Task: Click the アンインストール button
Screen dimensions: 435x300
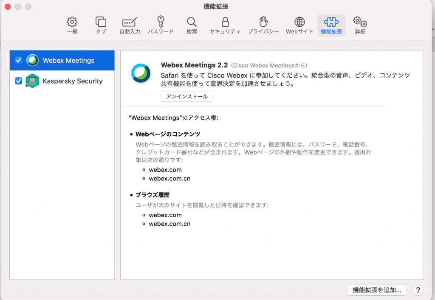Action: pos(187,96)
